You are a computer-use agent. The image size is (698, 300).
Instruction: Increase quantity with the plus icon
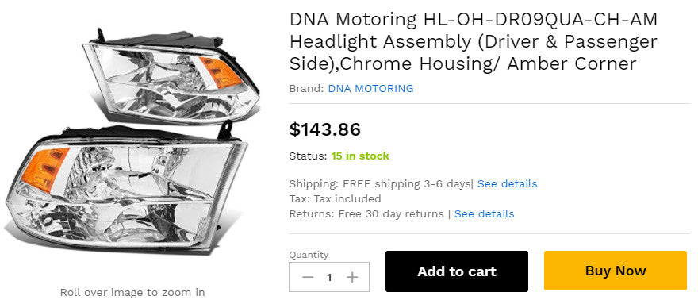point(352,277)
